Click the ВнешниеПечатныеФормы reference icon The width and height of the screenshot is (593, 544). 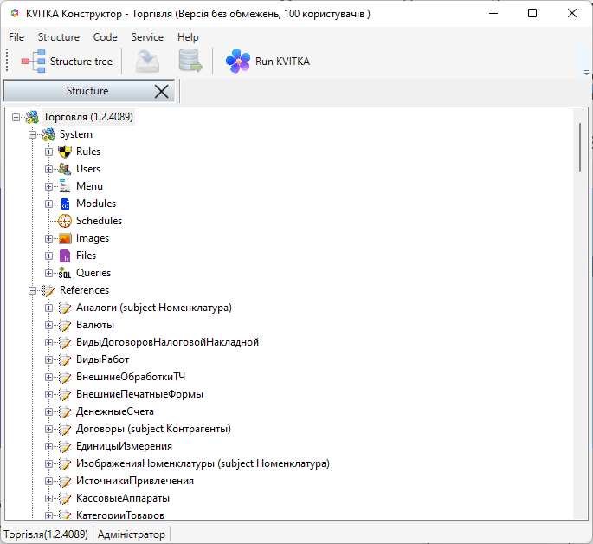click(x=65, y=394)
